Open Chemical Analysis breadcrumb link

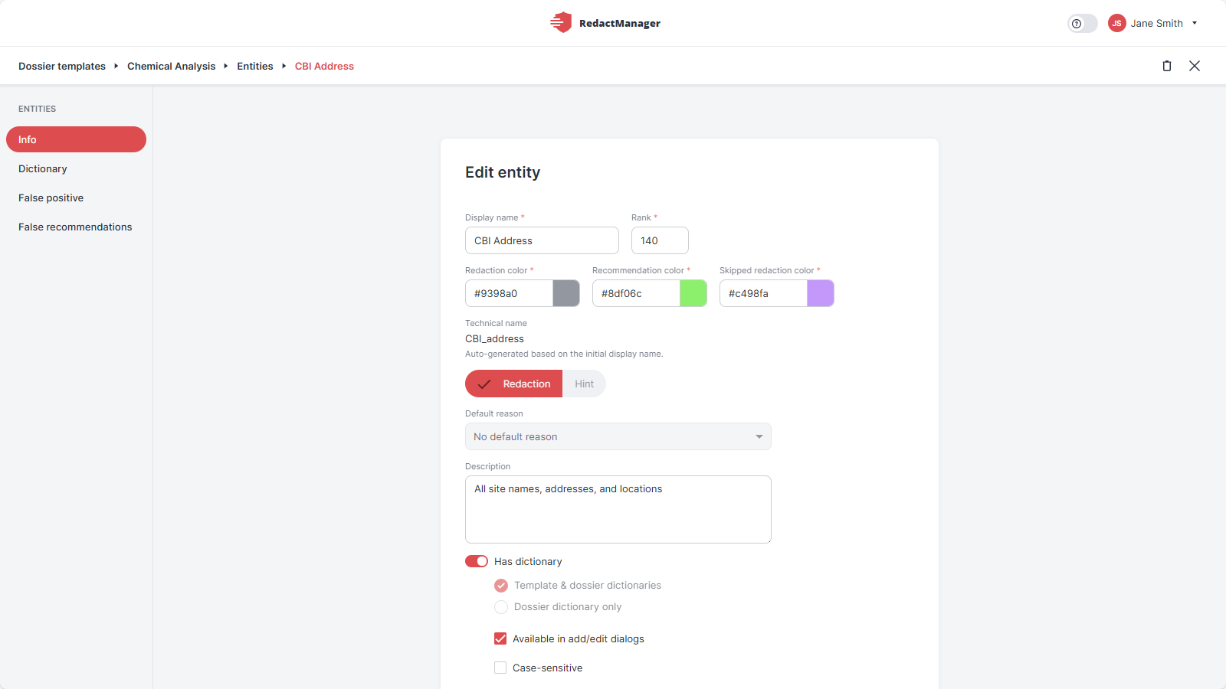[x=172, y=66]
